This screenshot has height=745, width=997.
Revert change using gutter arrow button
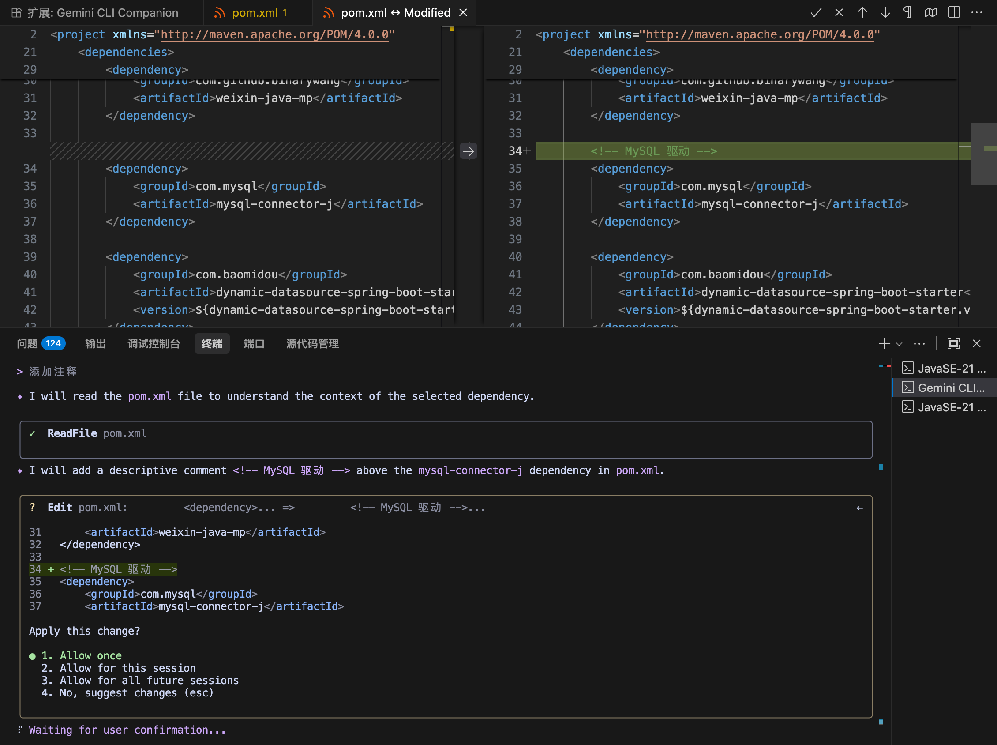469,151
